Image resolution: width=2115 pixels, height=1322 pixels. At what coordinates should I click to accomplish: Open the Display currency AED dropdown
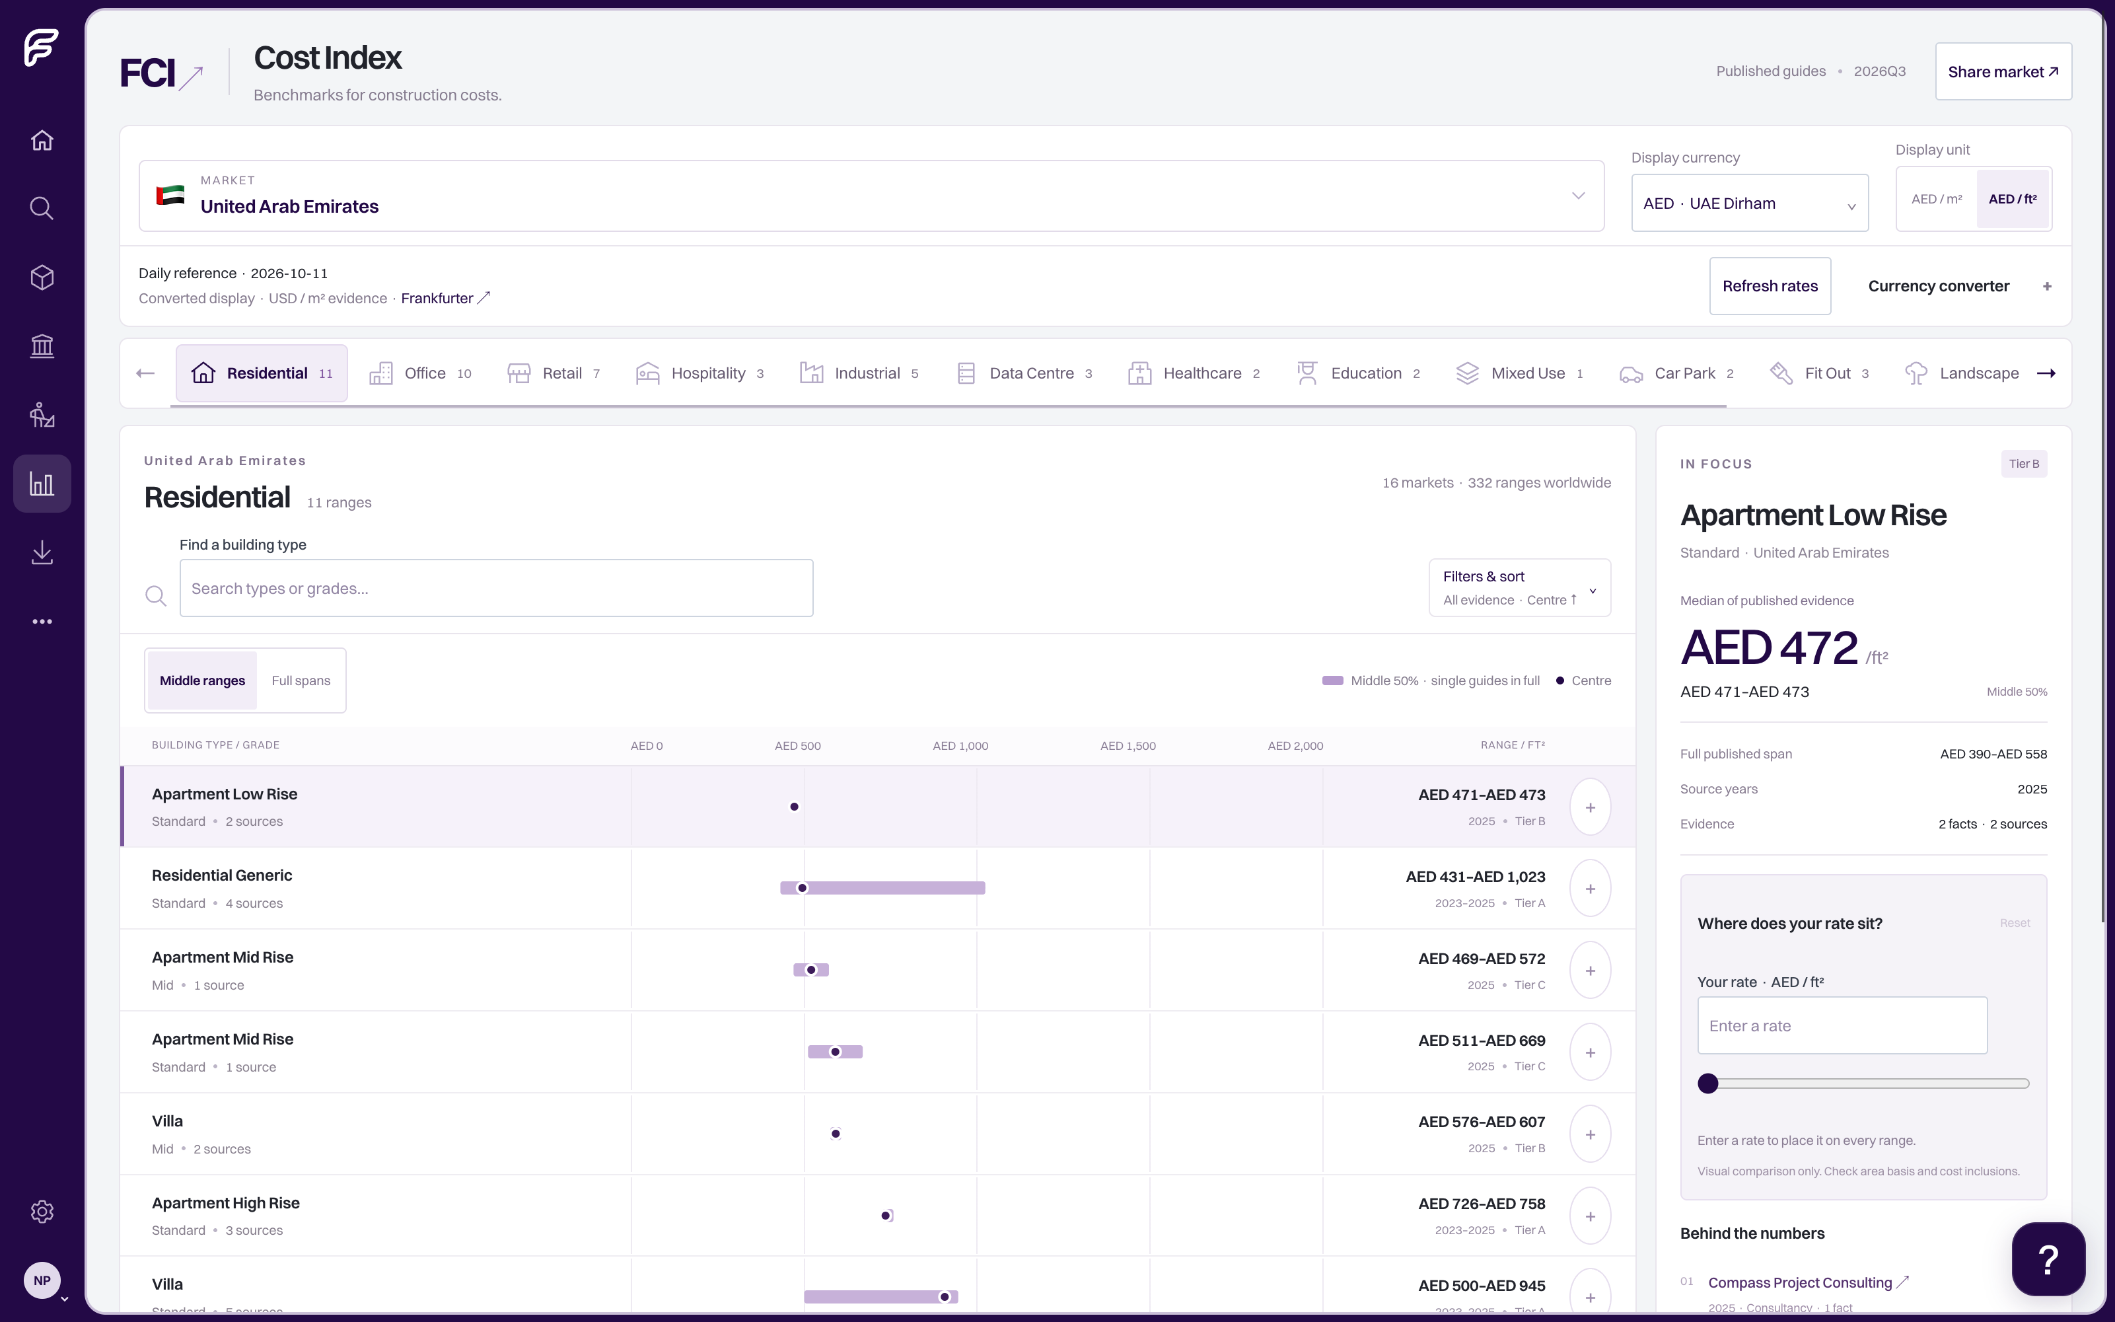tap(1749, 203)
